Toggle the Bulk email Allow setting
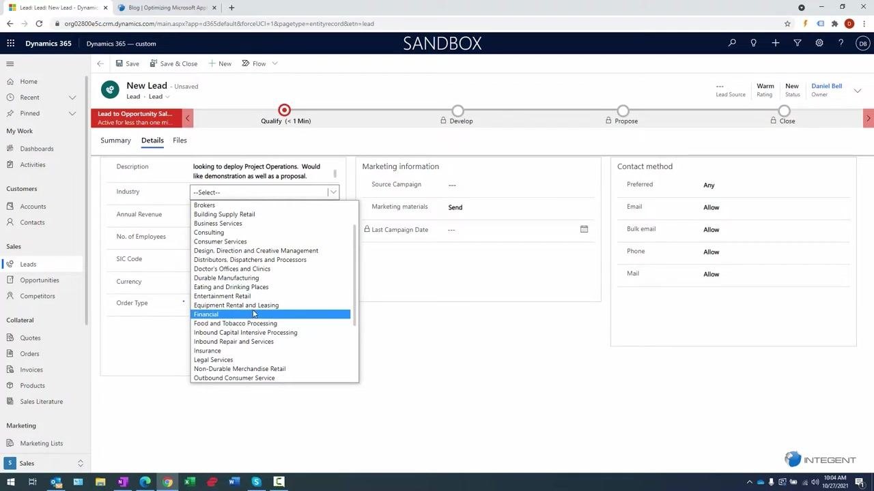874x491 pixels. pos(711,230)
